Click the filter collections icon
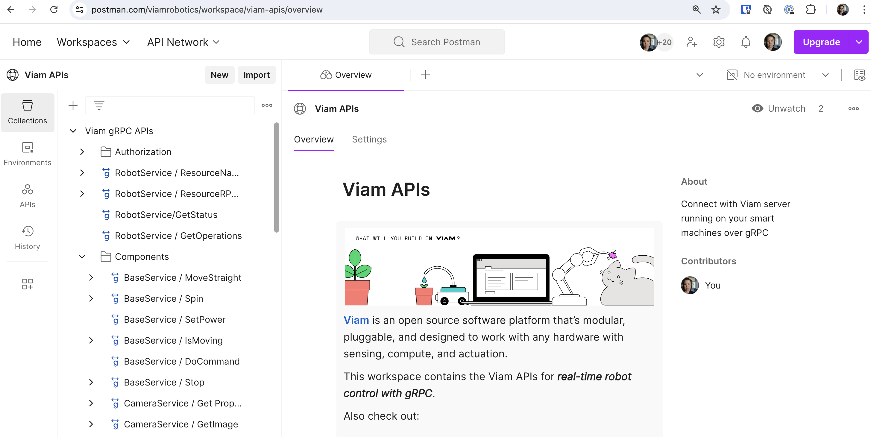Viewport: 871px width, 437px height. point(99,106)
